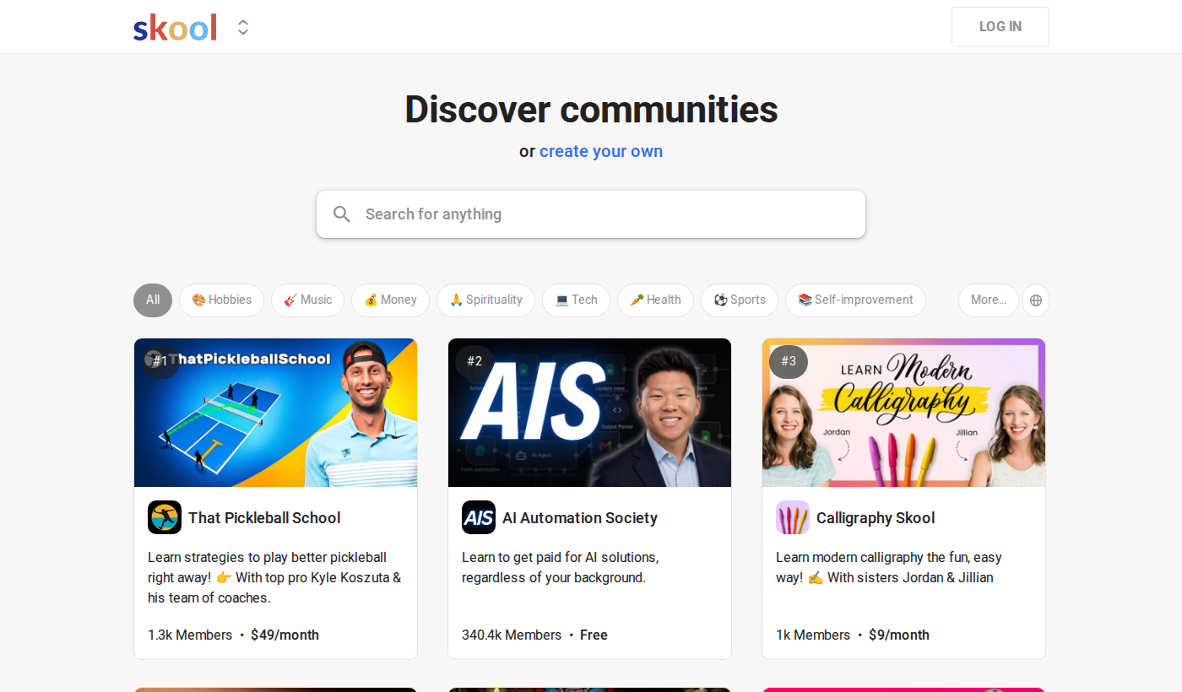Focus the 'Search for anything' field
The height and width of the screenshot is (692, 1182).
coord(591,214)
